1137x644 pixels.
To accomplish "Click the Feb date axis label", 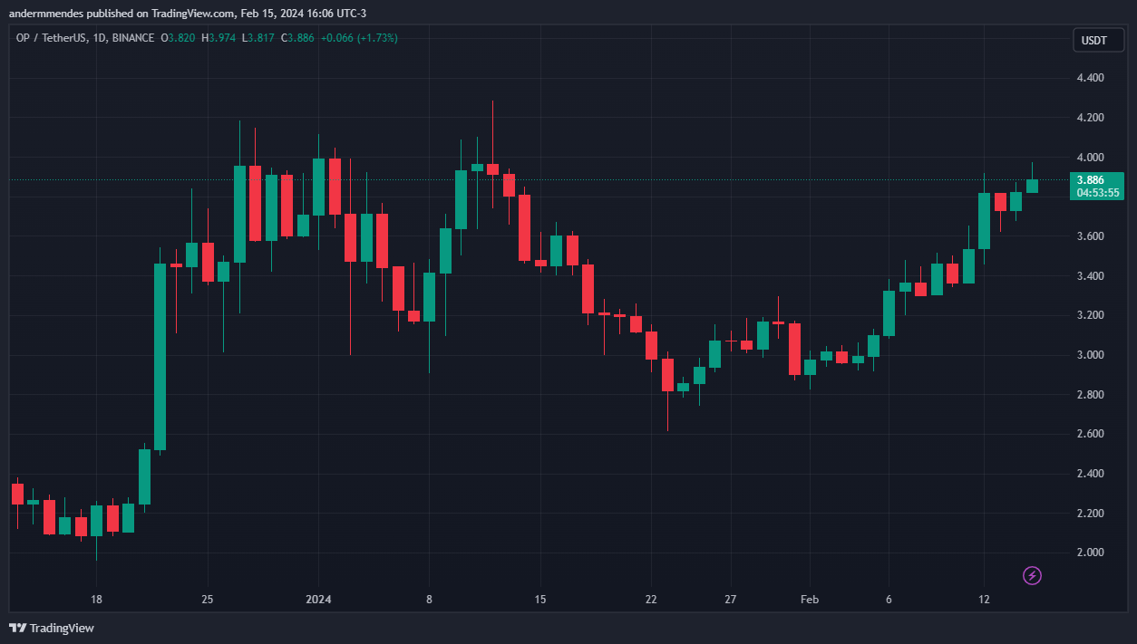I will 810,600.
